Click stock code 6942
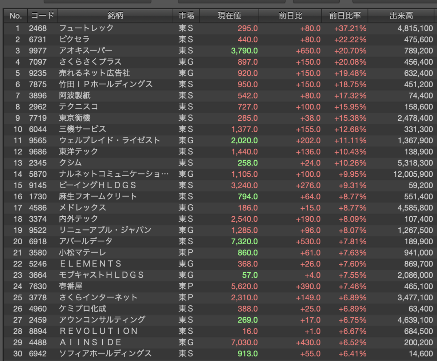 38,353
